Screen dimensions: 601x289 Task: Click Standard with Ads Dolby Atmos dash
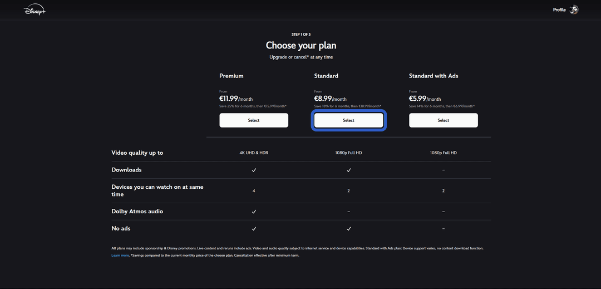[x=444, y=212]
